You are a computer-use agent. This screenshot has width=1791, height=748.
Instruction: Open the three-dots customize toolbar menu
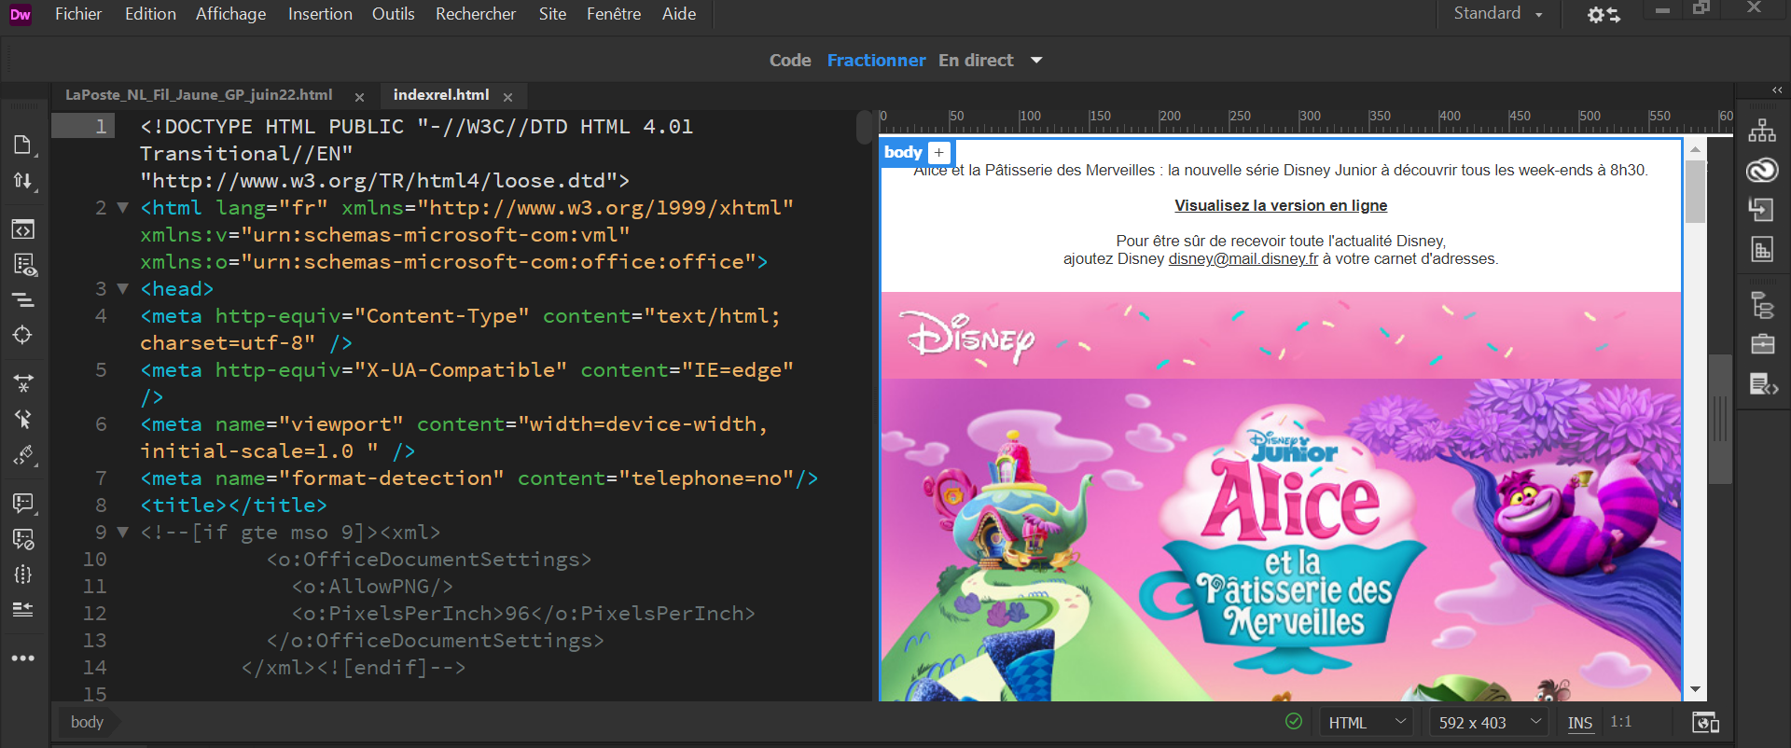coord(23,658)
